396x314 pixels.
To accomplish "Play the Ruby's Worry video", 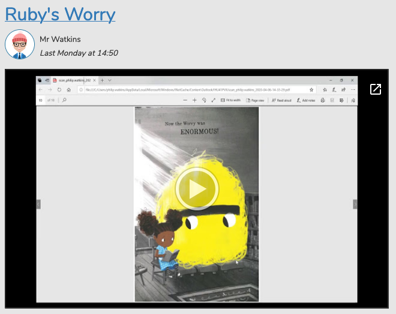I will pos(197,188).
